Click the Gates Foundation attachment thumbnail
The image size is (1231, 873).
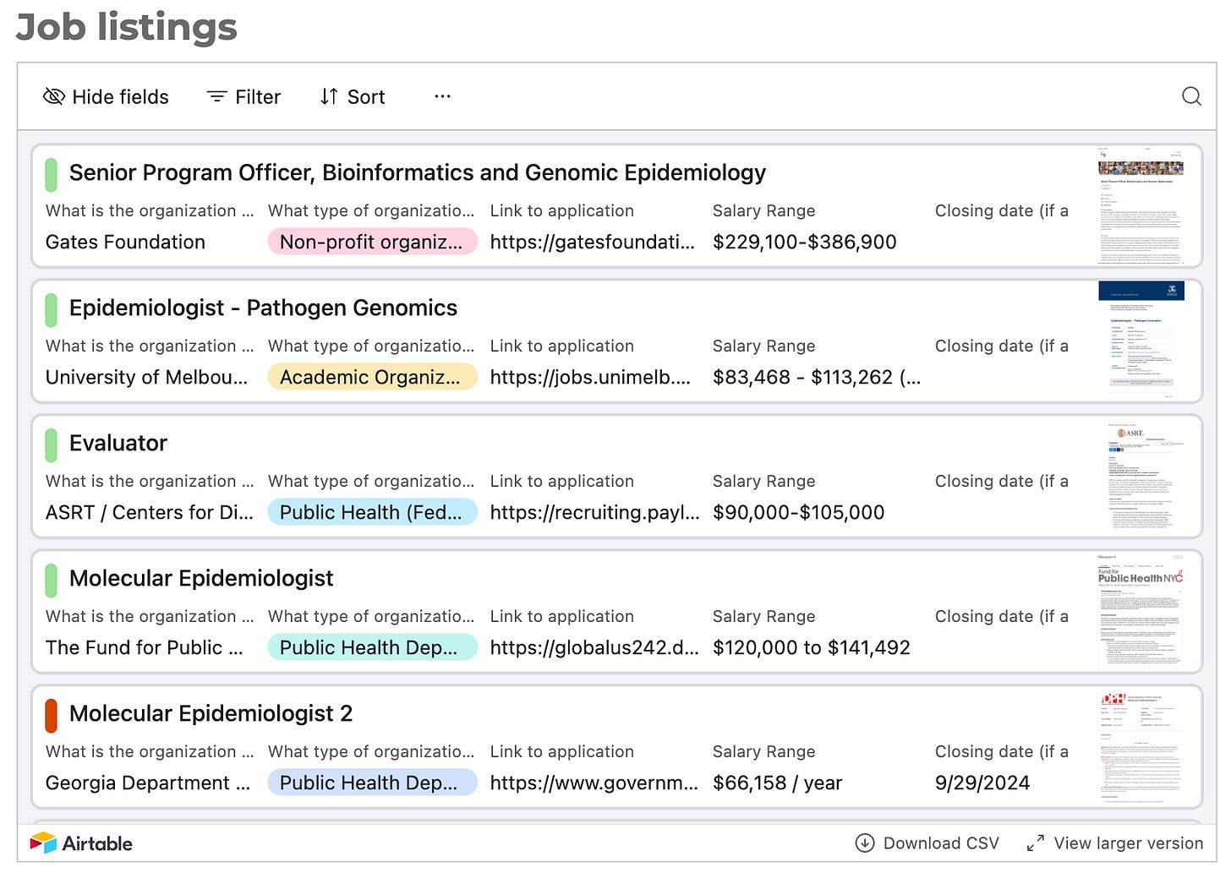point(1141,206)
